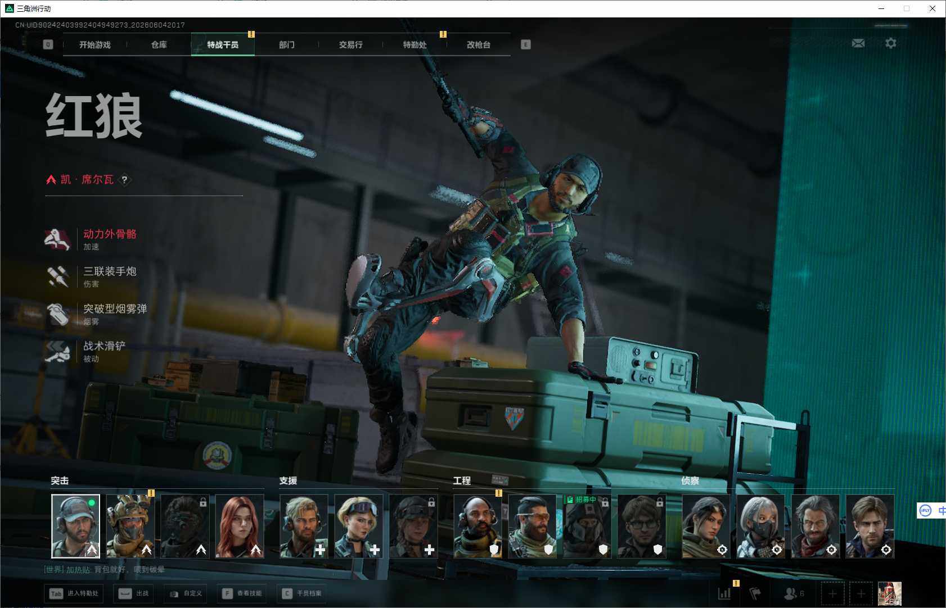Select the 战术滑铲 passive skill icon
The height and width of the screenshot is (608, 946).
click(57, 351)
